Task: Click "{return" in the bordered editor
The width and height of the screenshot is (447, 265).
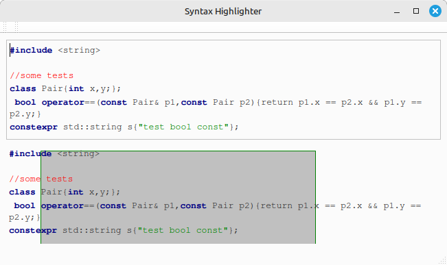Action: click(275, 102)
